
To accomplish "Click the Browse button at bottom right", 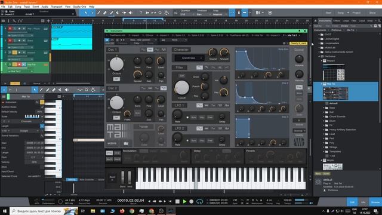I will point(375,202).
